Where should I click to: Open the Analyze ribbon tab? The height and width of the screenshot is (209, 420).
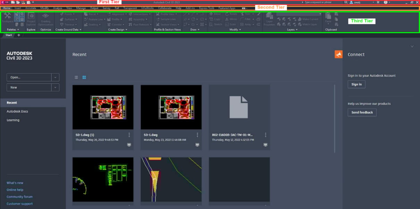pyautogui.click(x=58, y=8)
